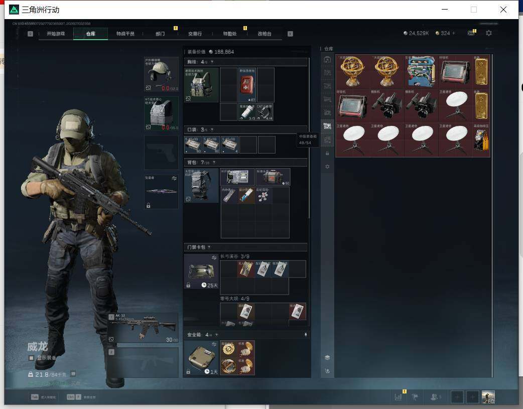Open the warehouse sidebar gear settings
Image resolution: width=523 pixels, height=409 pixels.
point(327,167)
